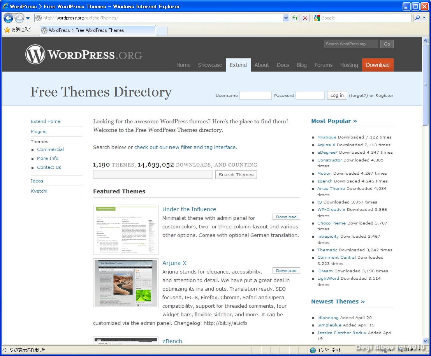
Task: Open the Plugins sidebar link
Action: coord(39,132)
